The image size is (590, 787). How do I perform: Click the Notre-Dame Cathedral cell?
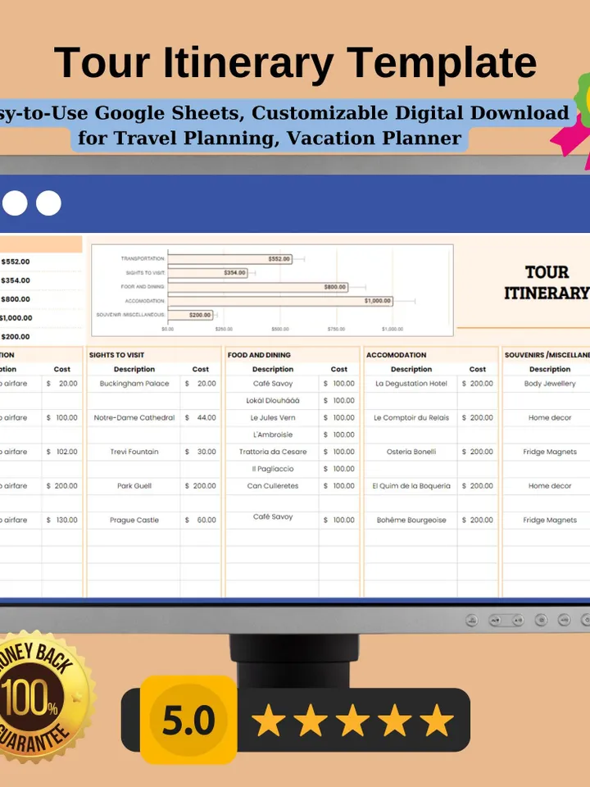[x=134, y=417]
